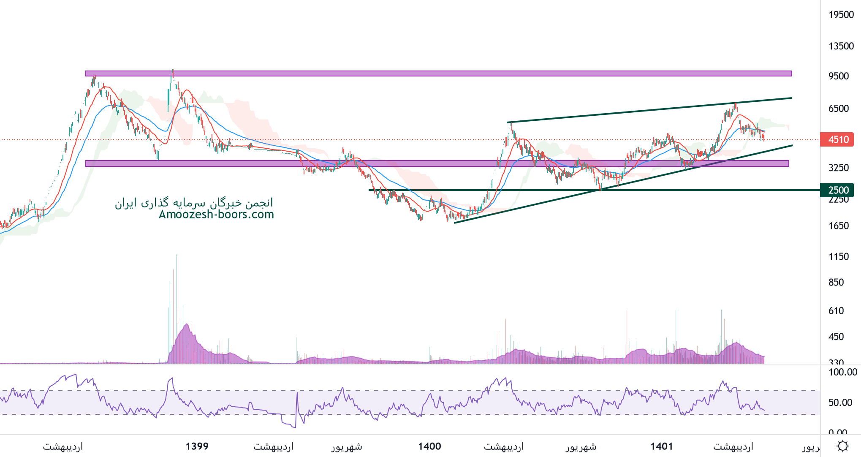Screen dimensions: 861x457
Task: Click the 19500 label on price scale
Action: click(841, 15)
